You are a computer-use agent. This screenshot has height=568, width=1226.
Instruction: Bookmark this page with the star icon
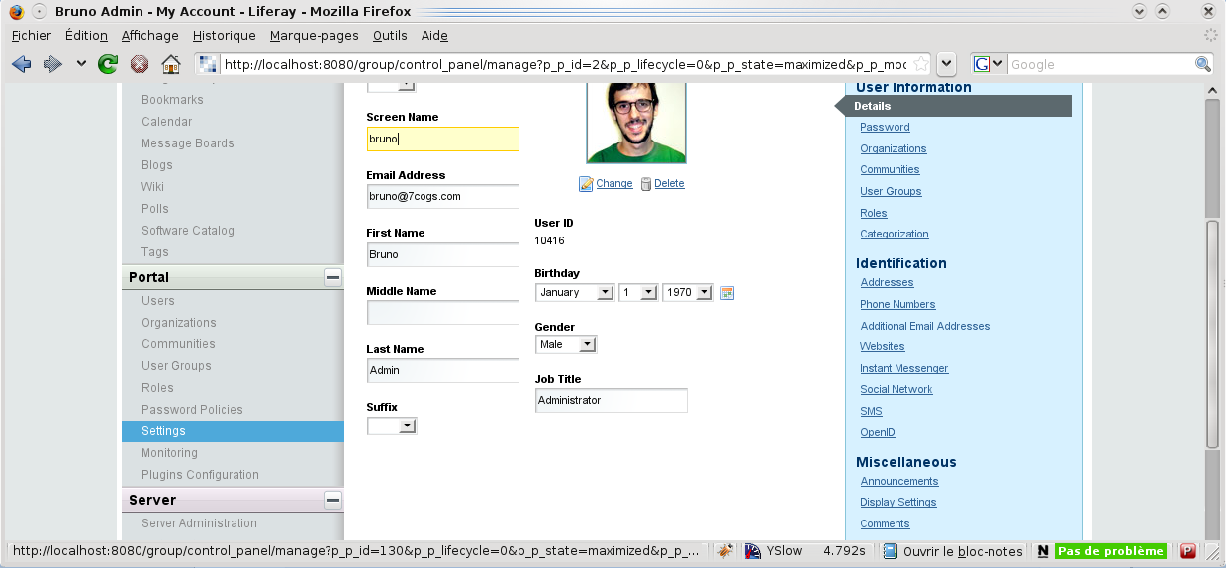921,64
